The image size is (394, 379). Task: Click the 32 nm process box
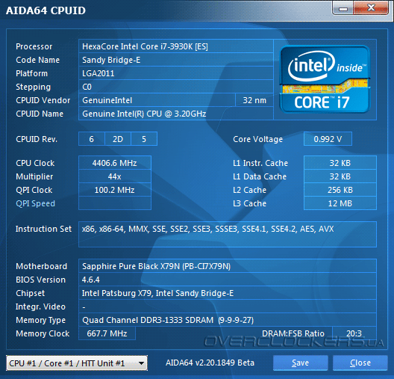click(x=254, y=100)
